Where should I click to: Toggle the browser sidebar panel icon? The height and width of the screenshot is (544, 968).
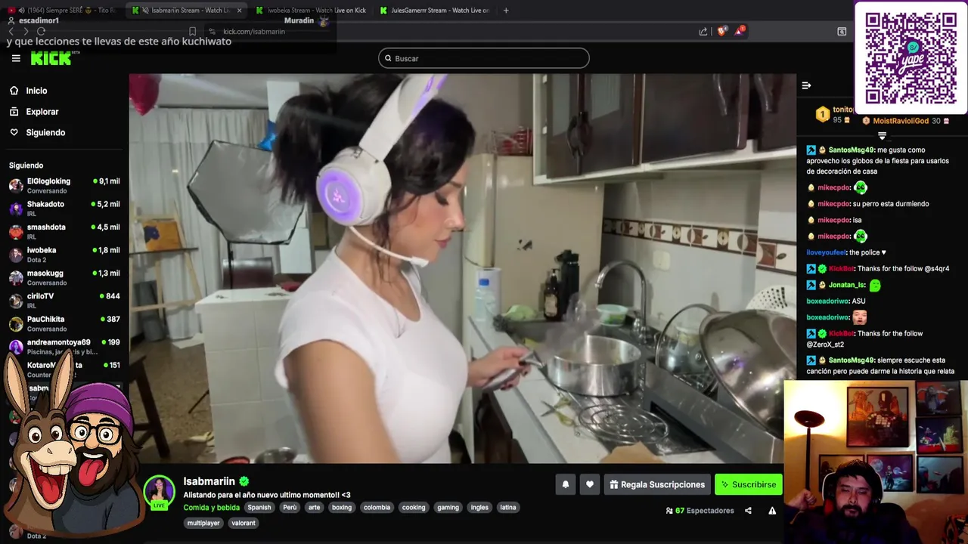tap(842, 32)
